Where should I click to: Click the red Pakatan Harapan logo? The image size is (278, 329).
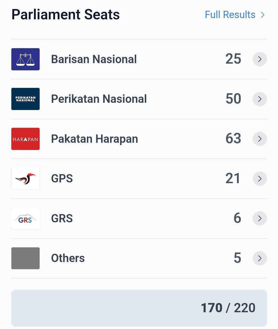point(25,139)
